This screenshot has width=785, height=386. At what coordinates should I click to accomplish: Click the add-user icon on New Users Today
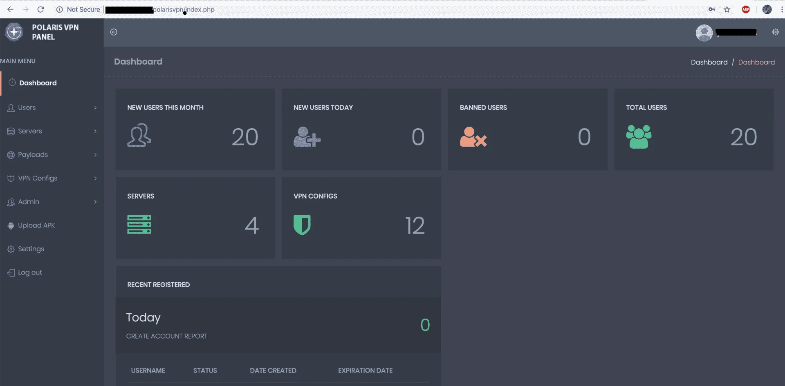click(307, 137)
